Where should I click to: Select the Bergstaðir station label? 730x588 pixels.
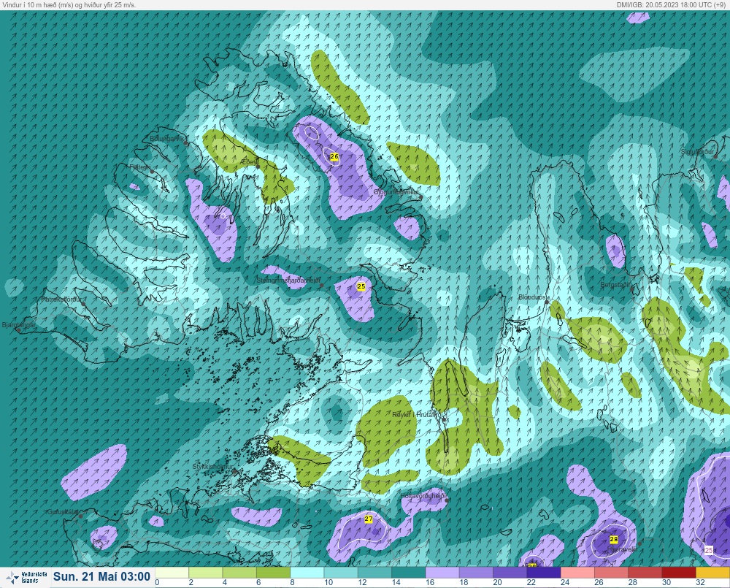pyautogui.click(x=615, y=285)
